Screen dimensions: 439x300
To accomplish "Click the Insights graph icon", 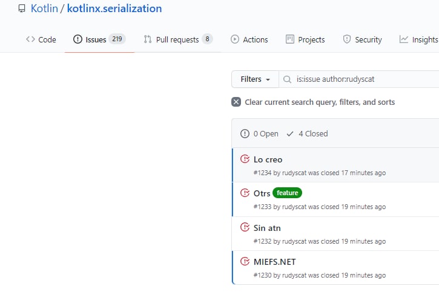I will (403, 39).
